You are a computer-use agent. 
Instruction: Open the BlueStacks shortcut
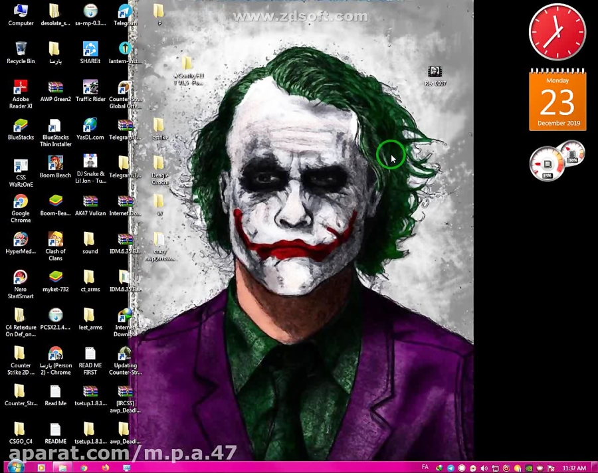[21, 130]
